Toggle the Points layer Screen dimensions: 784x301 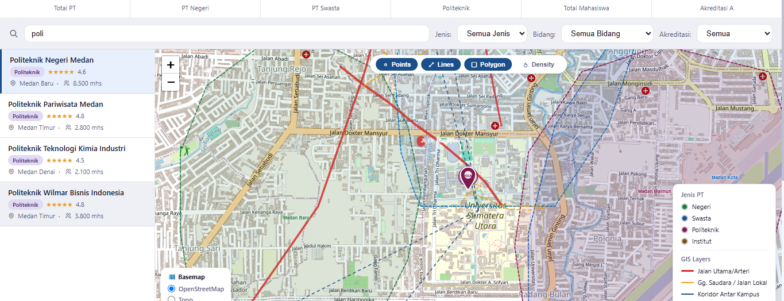tap(396, 64)
